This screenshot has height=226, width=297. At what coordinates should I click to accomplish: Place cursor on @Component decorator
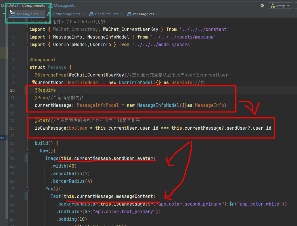[43, 60]
